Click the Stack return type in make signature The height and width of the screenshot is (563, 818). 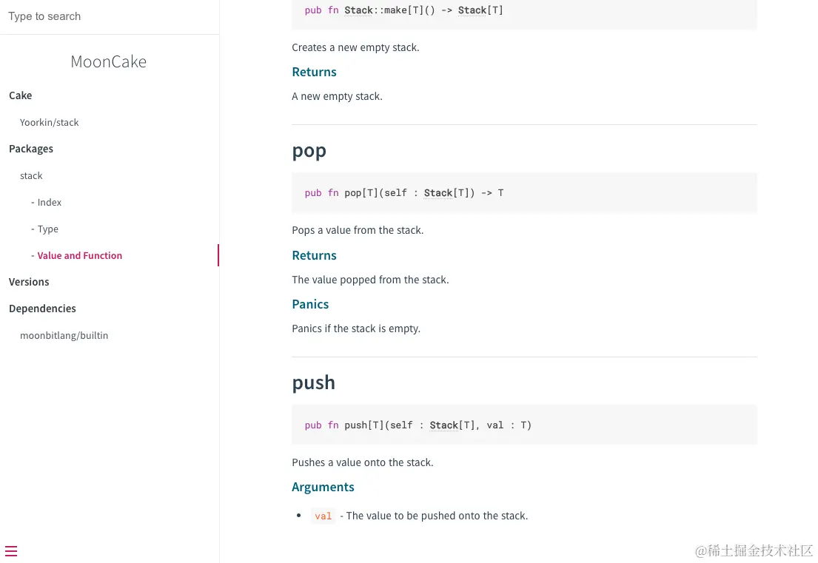[472, 10]
